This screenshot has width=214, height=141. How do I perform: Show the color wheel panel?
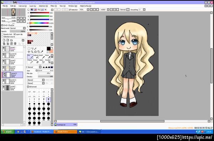[x=29, y=10]
